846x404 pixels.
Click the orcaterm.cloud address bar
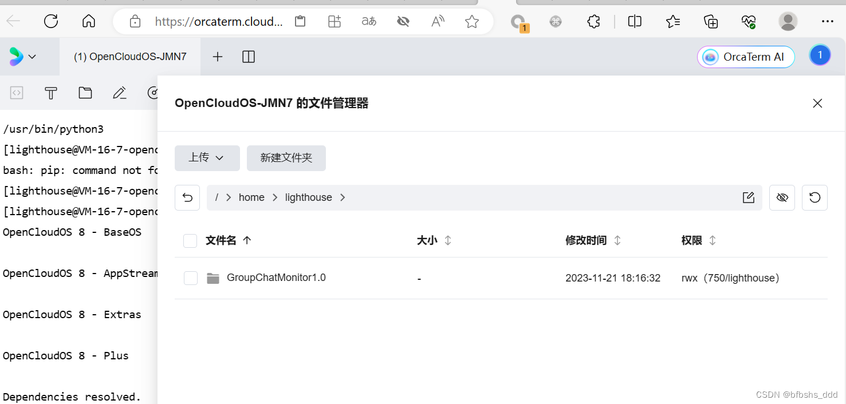click(219, 22)
